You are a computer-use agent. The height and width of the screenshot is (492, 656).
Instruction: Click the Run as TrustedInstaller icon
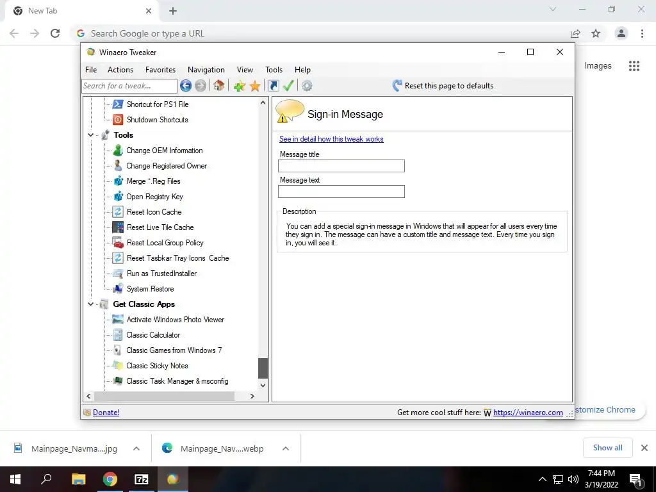coord(118,274)
